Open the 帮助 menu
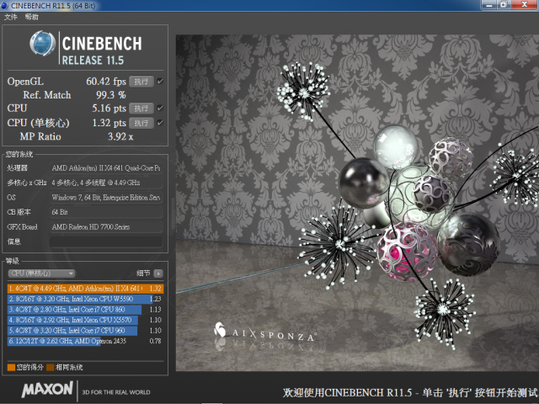The image size is (539, 404). pyautogui.click(x=32, y=17)
